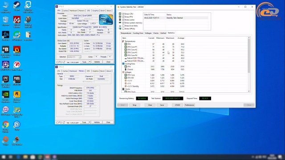Enable the Stress local disks checkbox
285x160 pixels.
pos(123,26)
